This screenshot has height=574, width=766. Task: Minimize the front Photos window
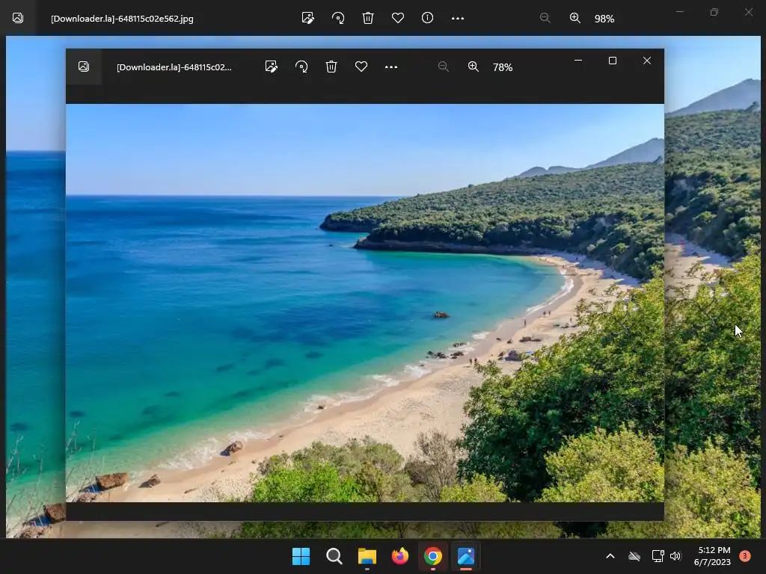578,61
